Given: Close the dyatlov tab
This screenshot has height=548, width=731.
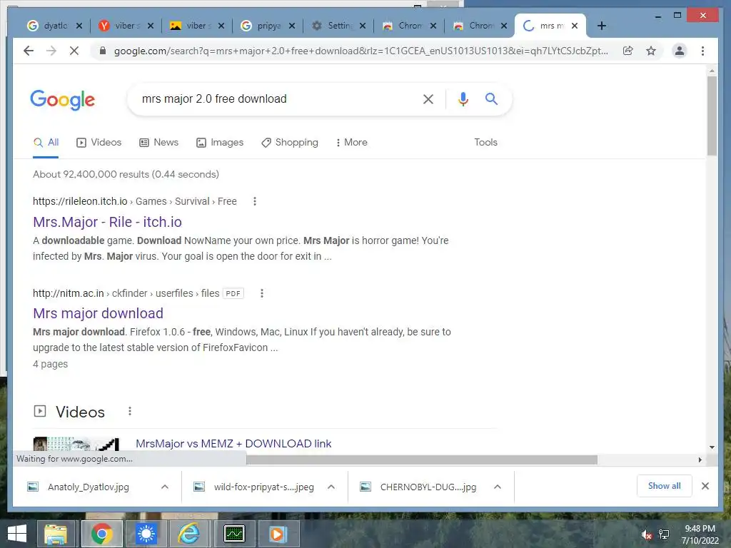Looking at the screenshot, I should [79, 26].
